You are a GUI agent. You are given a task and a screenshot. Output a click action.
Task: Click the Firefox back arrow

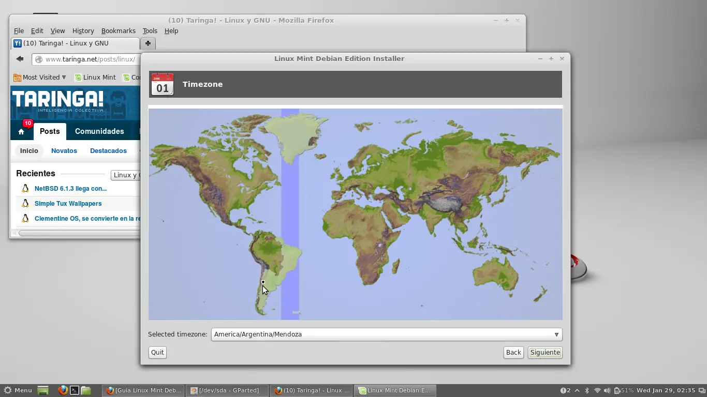(20, 59)
